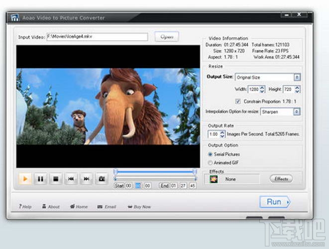Click the Aoao application logo icon

[15, 17]
